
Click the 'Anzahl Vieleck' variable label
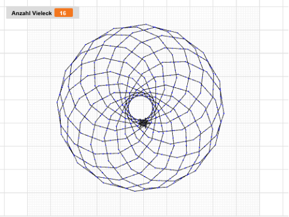(x=32, y=13)
